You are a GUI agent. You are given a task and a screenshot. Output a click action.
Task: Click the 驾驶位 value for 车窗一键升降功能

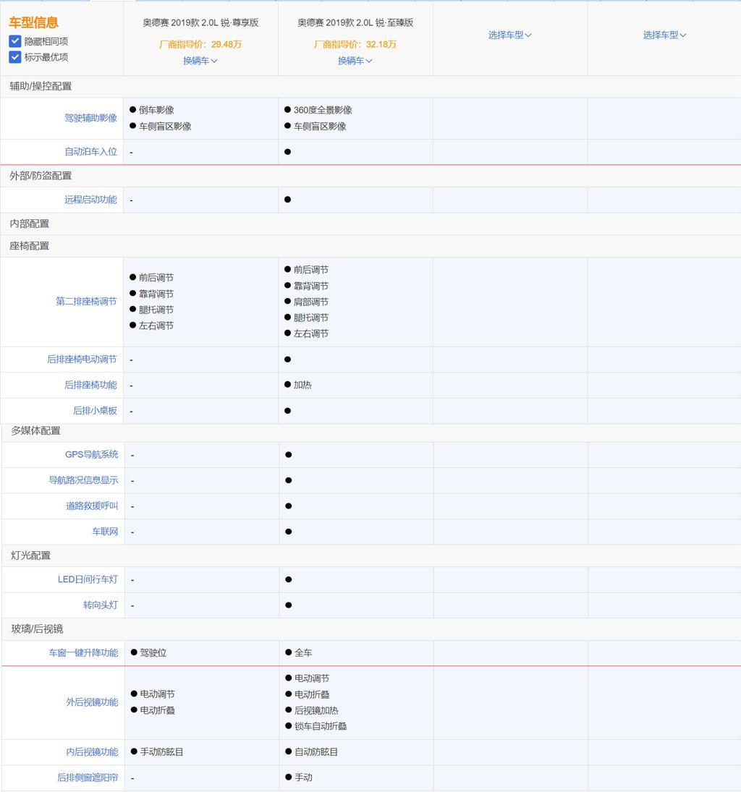point(153,652)
